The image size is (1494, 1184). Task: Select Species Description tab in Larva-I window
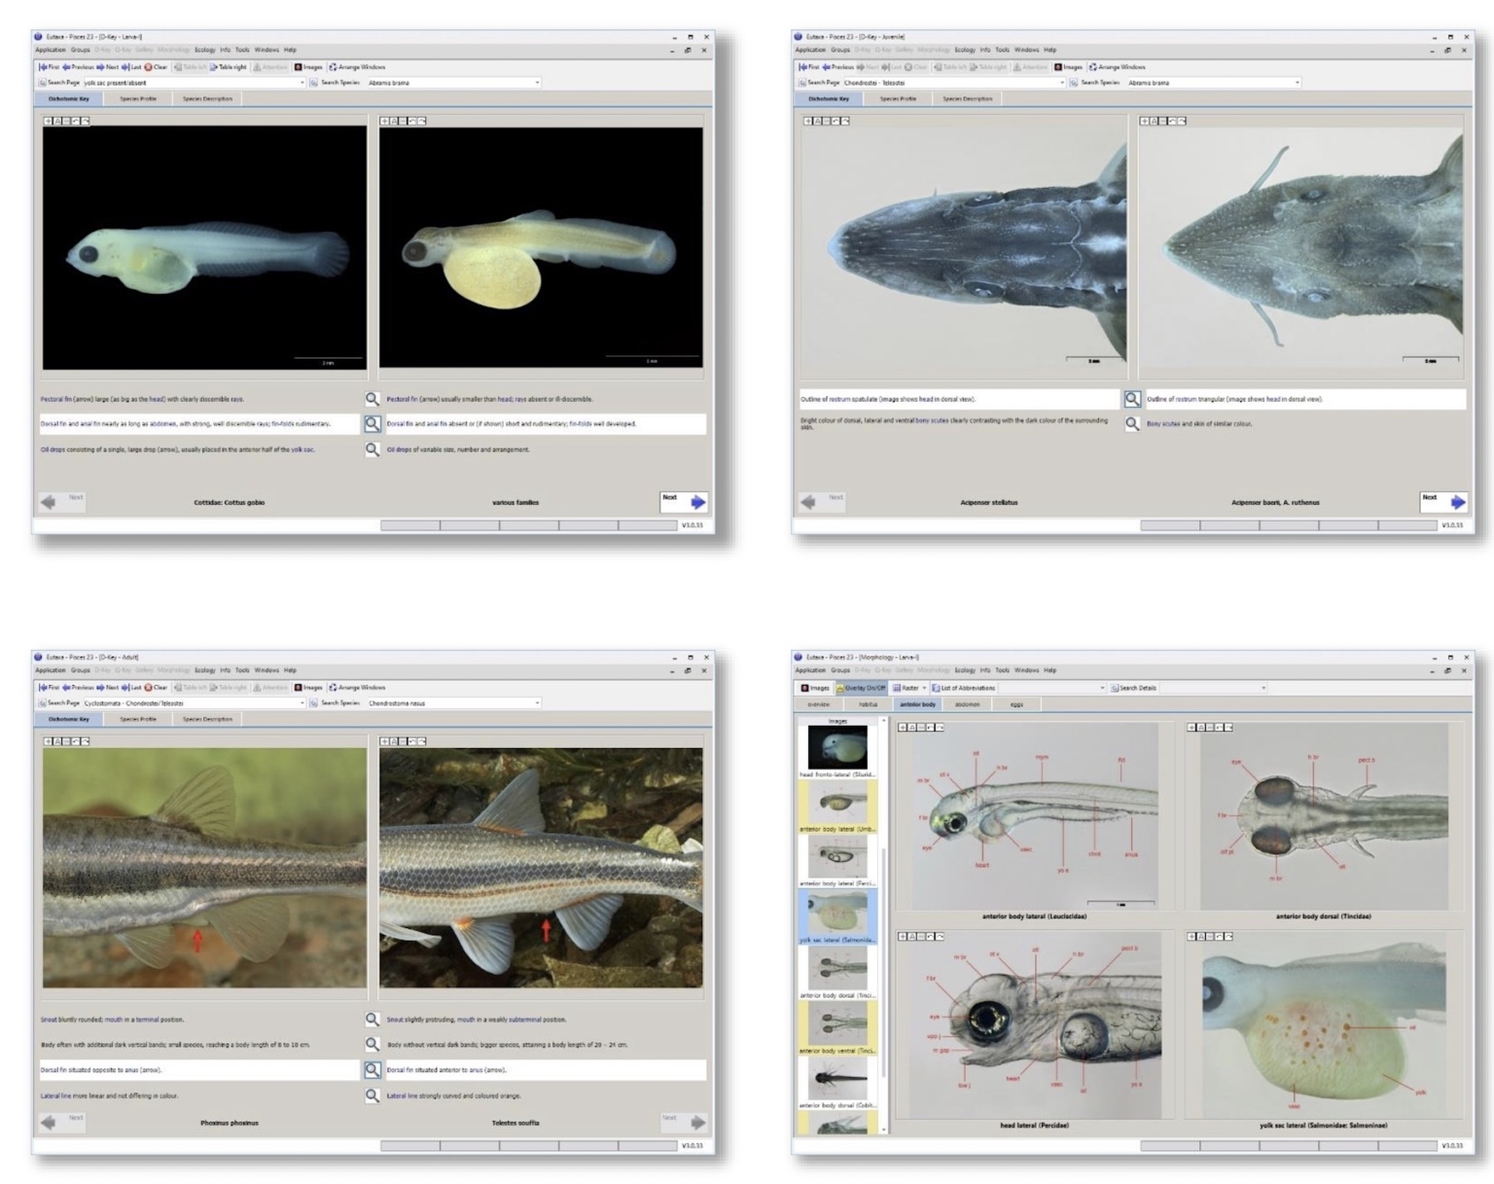pyautogui.click(x=207, y=98)
